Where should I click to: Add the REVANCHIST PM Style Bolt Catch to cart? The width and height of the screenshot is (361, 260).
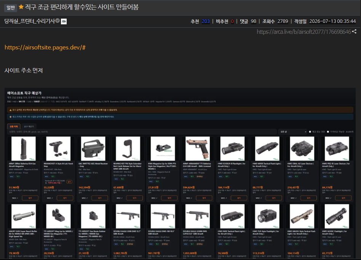point(135,198)
